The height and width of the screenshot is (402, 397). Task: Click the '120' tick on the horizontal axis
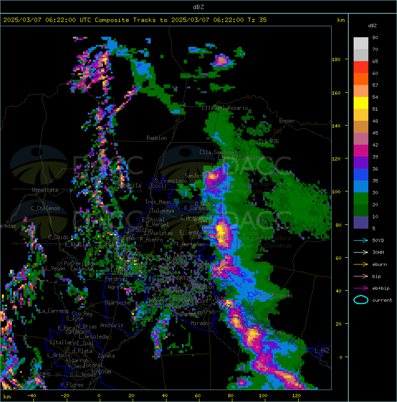click(x=296, y=395)
